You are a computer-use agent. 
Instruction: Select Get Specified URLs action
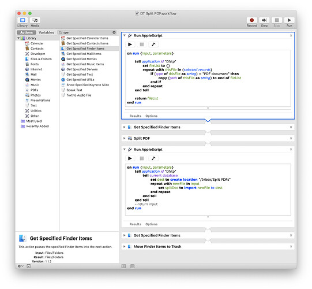pyautogui.click(x=80, y=80)
